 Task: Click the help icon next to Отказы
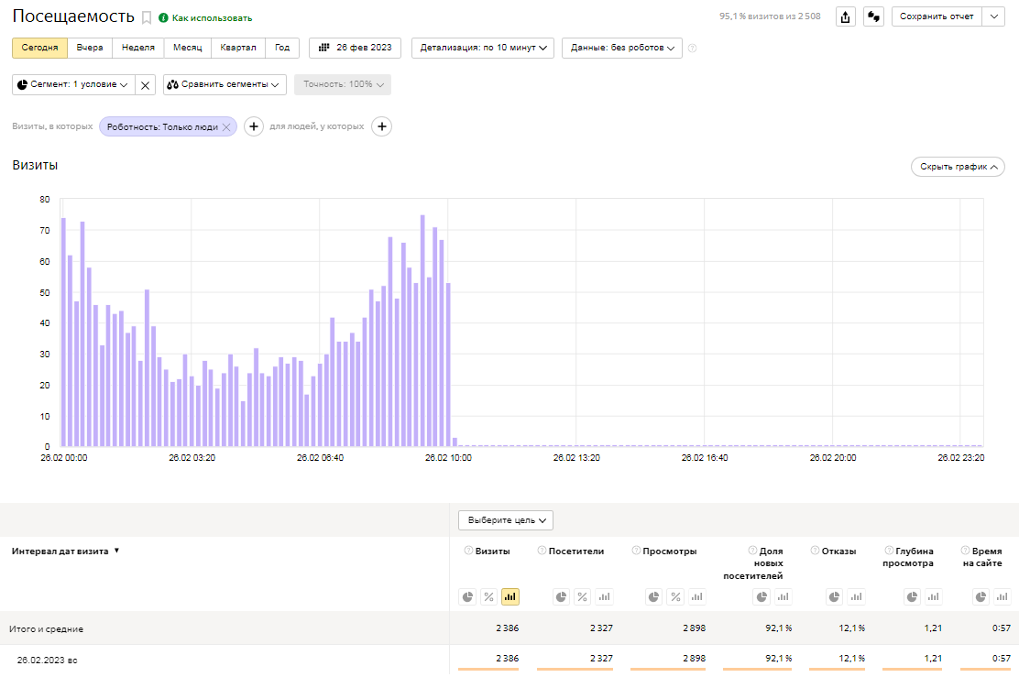point(814,551)
